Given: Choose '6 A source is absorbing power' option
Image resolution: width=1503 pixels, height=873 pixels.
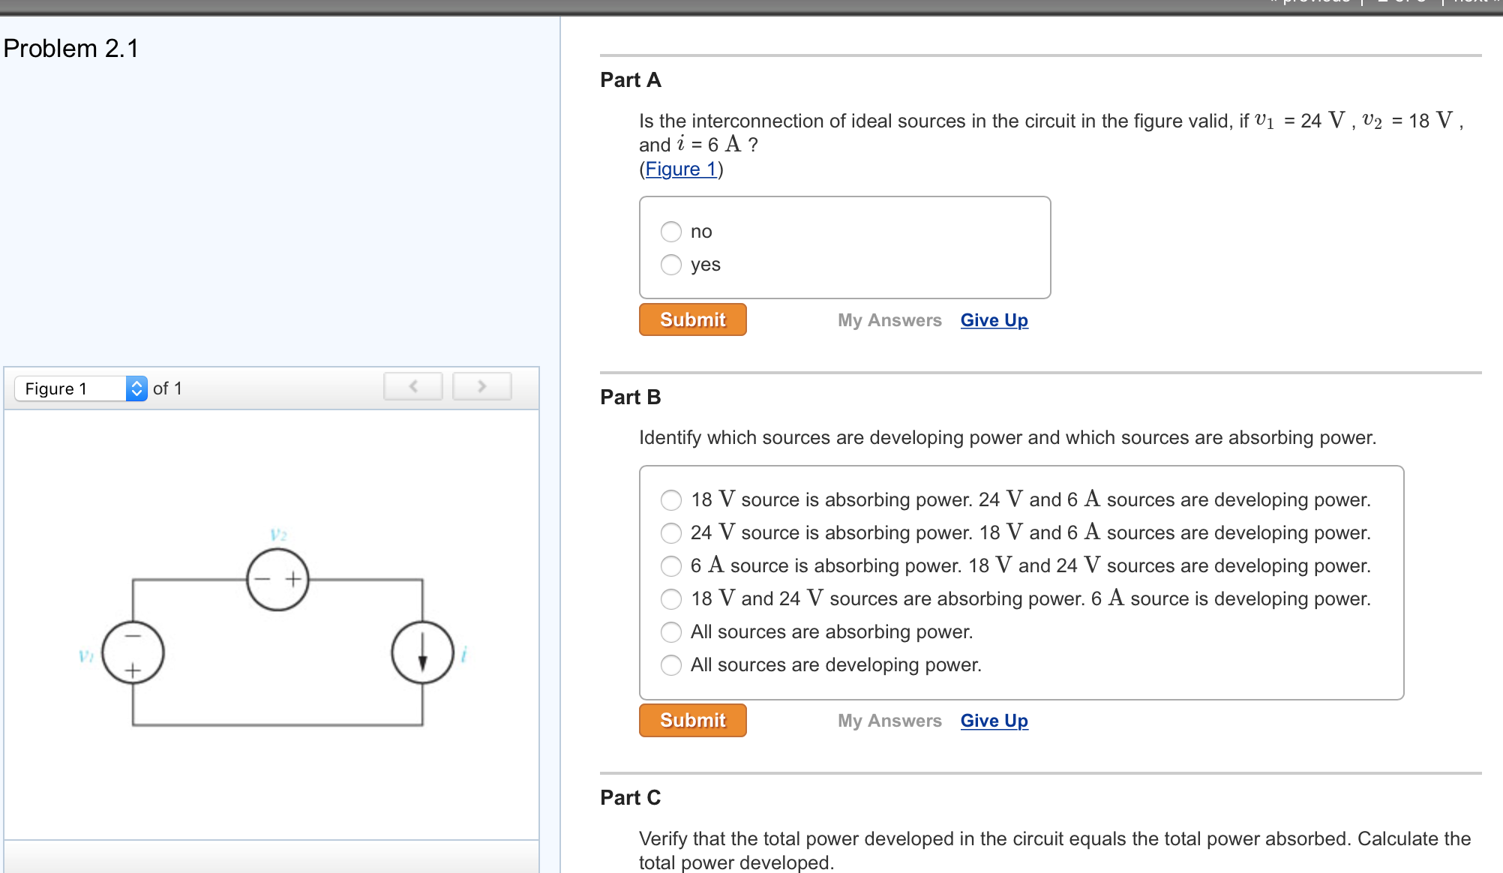Looking at the screenshot, I should [x=671, y=566].
